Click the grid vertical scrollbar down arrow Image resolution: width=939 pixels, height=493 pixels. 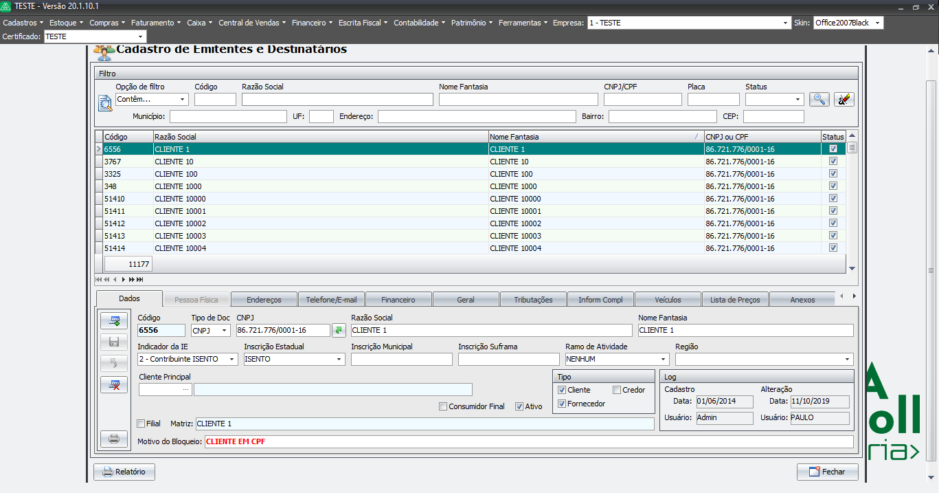click(852, 269)
